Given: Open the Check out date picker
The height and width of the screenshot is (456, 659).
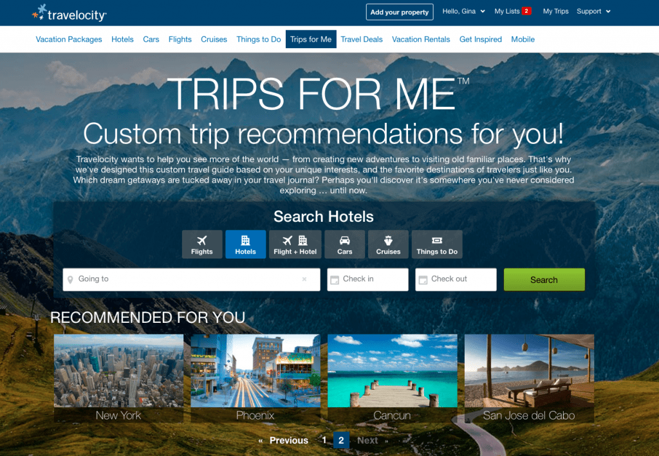Looking at the screenshot, I should [456, 280].
